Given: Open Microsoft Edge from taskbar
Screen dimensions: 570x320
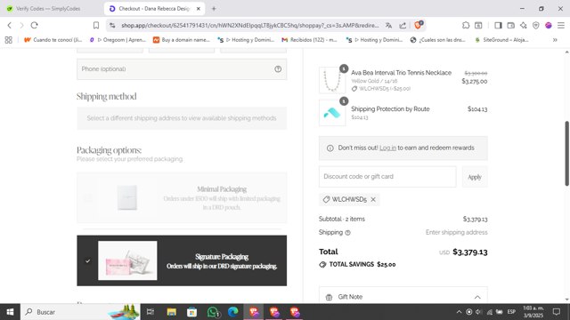Looking at the screenshot, I should [233, 312].
